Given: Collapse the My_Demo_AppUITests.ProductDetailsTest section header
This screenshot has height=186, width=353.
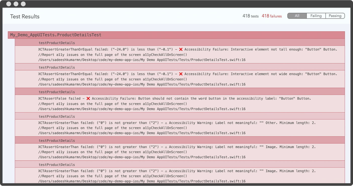Looking at the screenshot, I should tap(55, 35).
